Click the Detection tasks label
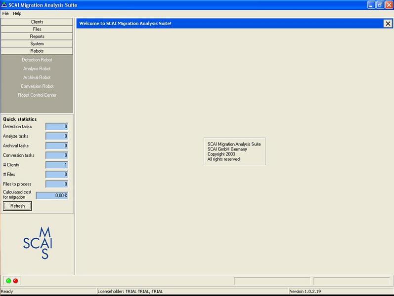This screenshot has width=394, height=296. (17, 127)
